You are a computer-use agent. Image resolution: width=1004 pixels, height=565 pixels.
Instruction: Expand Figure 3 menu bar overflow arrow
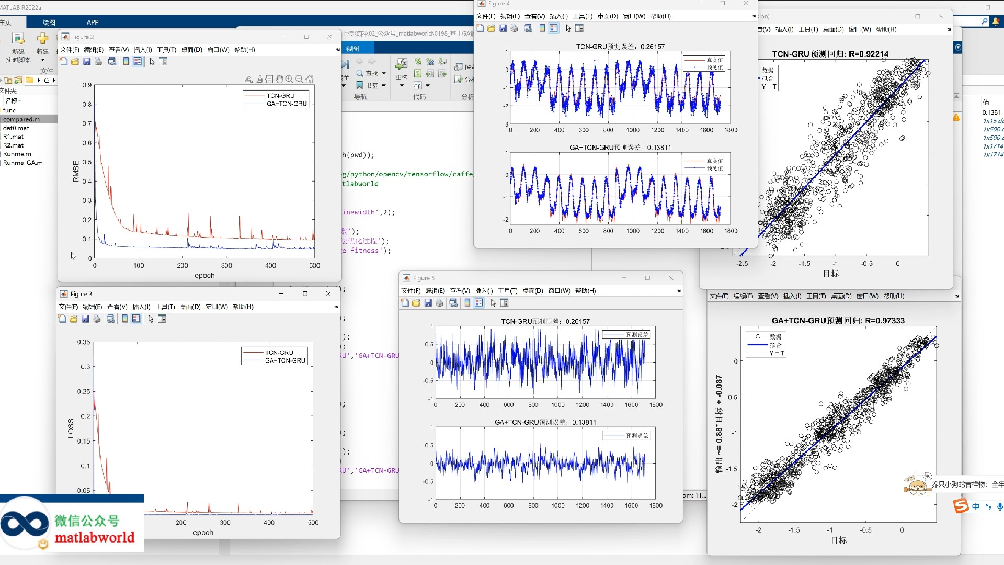click(x=336, y=307)
